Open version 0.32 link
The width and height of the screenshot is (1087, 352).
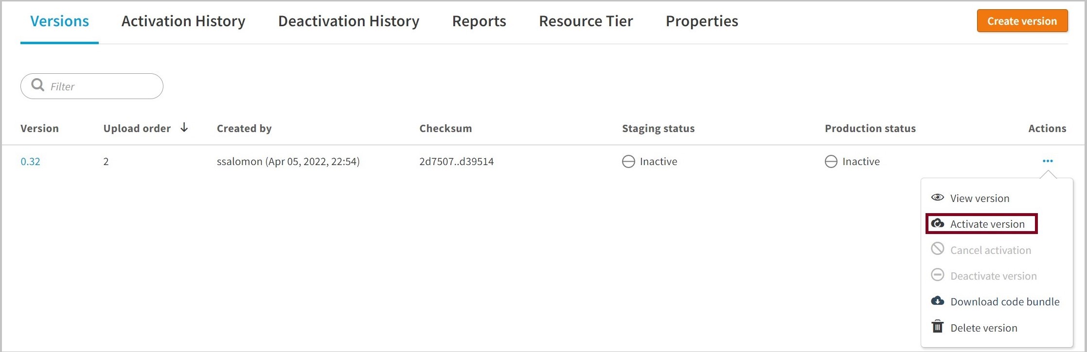click(30, 162)
